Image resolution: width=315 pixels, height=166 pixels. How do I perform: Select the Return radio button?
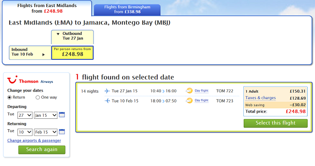(x=10, y=97)
